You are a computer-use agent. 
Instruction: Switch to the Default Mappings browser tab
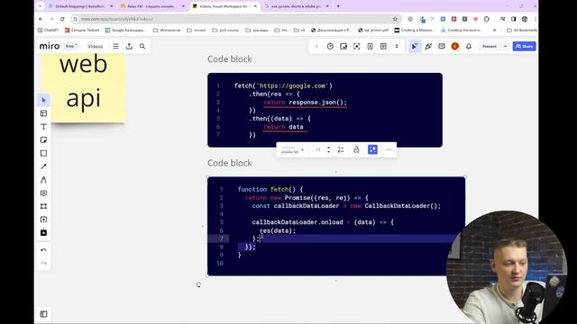(x=80, y=6)
